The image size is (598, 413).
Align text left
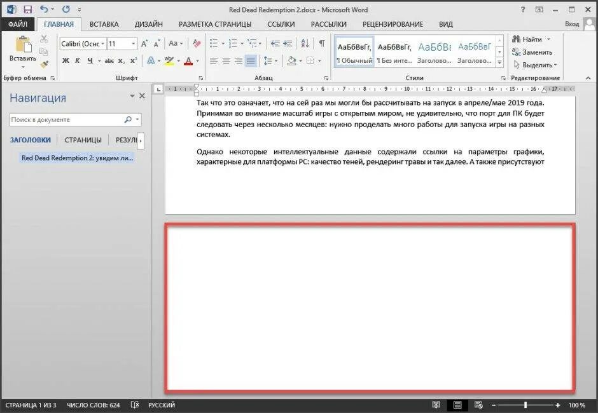pos(214,61)
